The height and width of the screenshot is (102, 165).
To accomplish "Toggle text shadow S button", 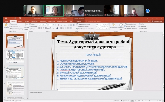I will pos(46,28).
